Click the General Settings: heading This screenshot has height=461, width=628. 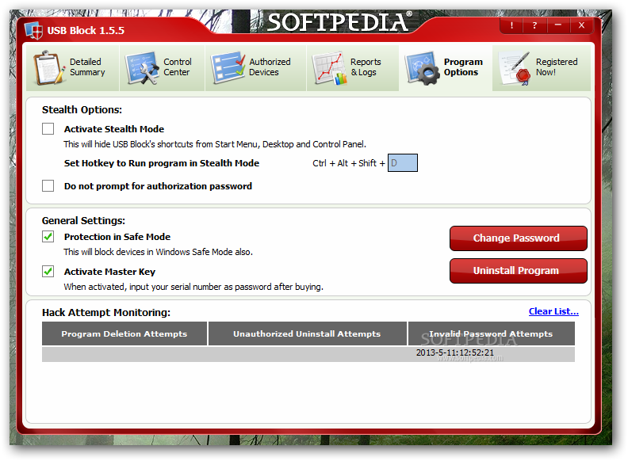(x=83, y=220)
